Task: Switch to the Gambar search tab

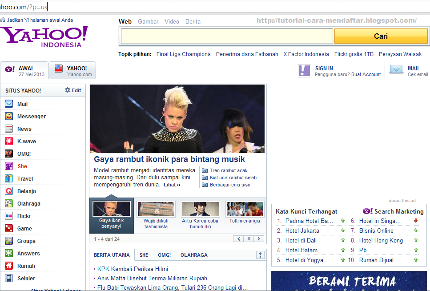Action: point(148,21)
